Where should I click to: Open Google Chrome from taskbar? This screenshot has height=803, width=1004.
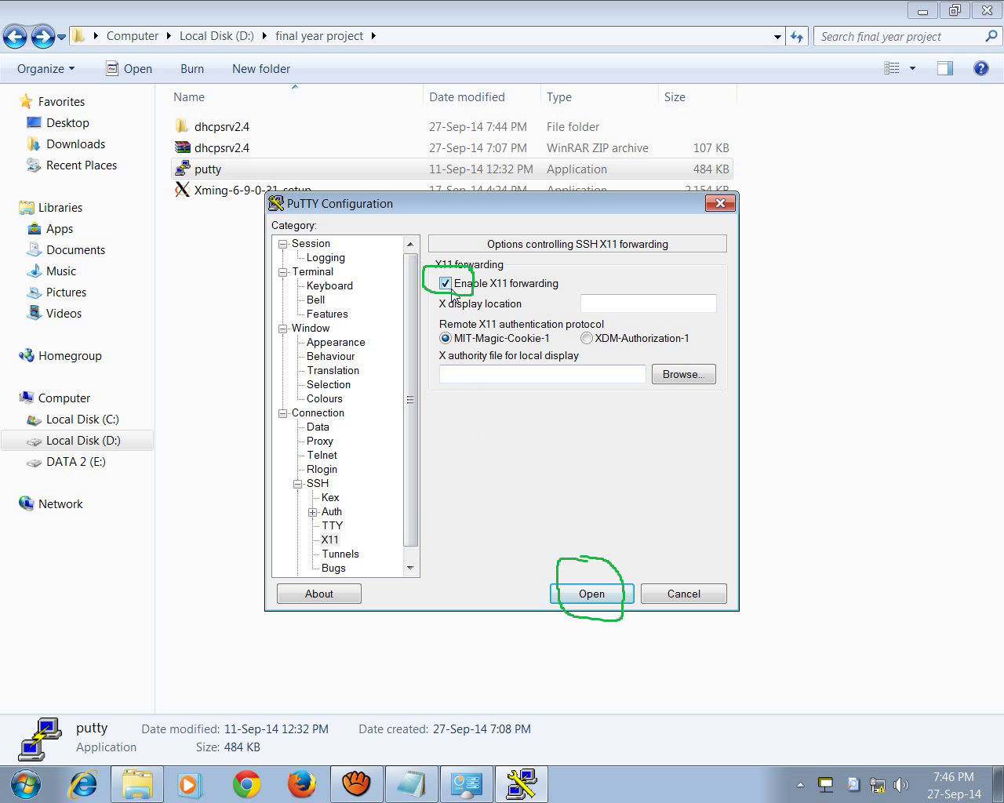246,784
